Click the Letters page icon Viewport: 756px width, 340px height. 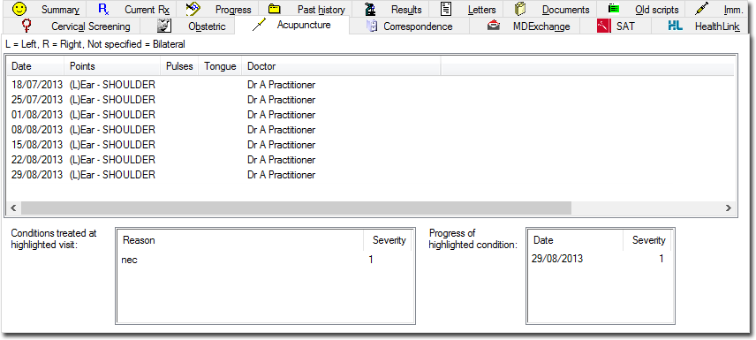[447, 9]
